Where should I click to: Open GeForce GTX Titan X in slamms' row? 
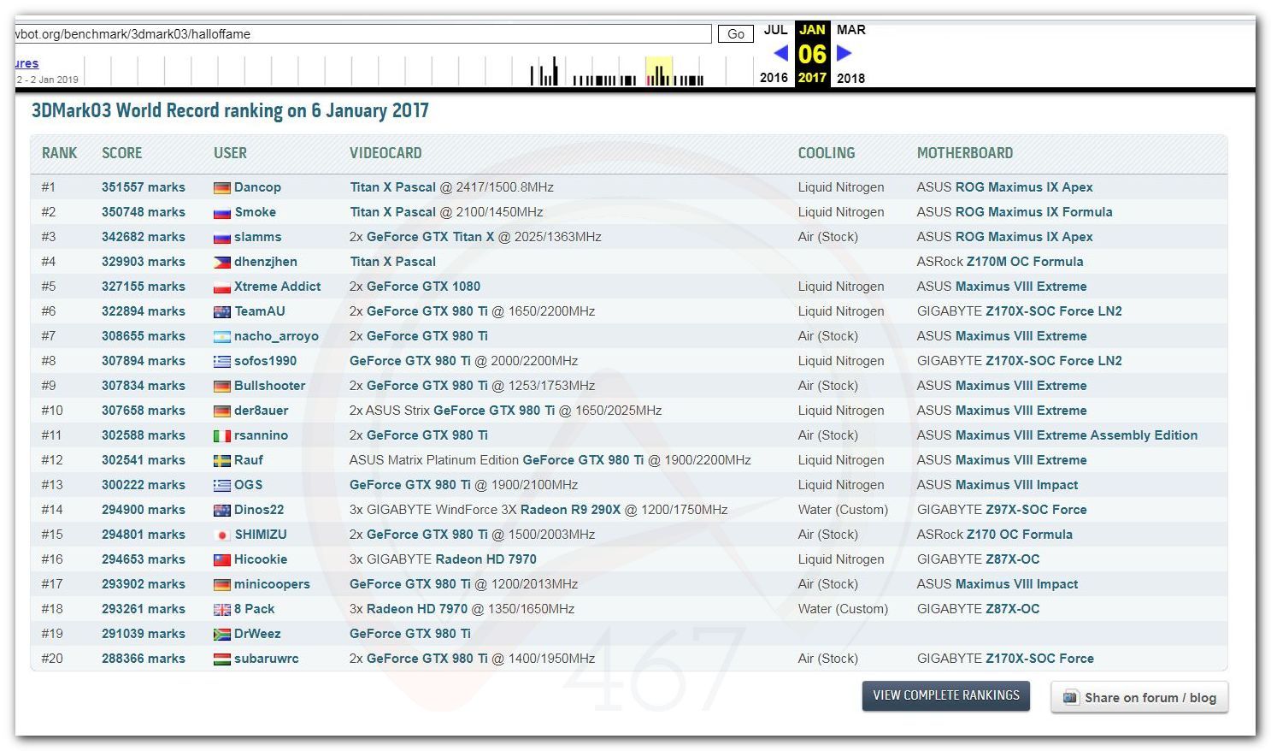coord(430,237)
